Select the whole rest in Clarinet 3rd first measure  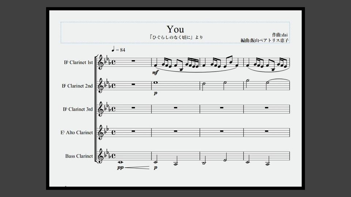[x=133, y=108]
